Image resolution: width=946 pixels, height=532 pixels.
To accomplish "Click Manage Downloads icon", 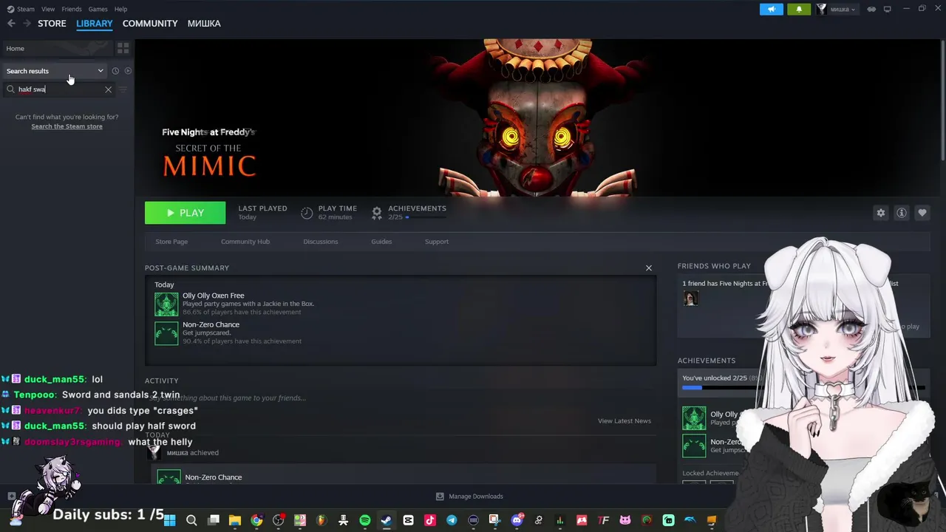I will (x=440, y=497).
